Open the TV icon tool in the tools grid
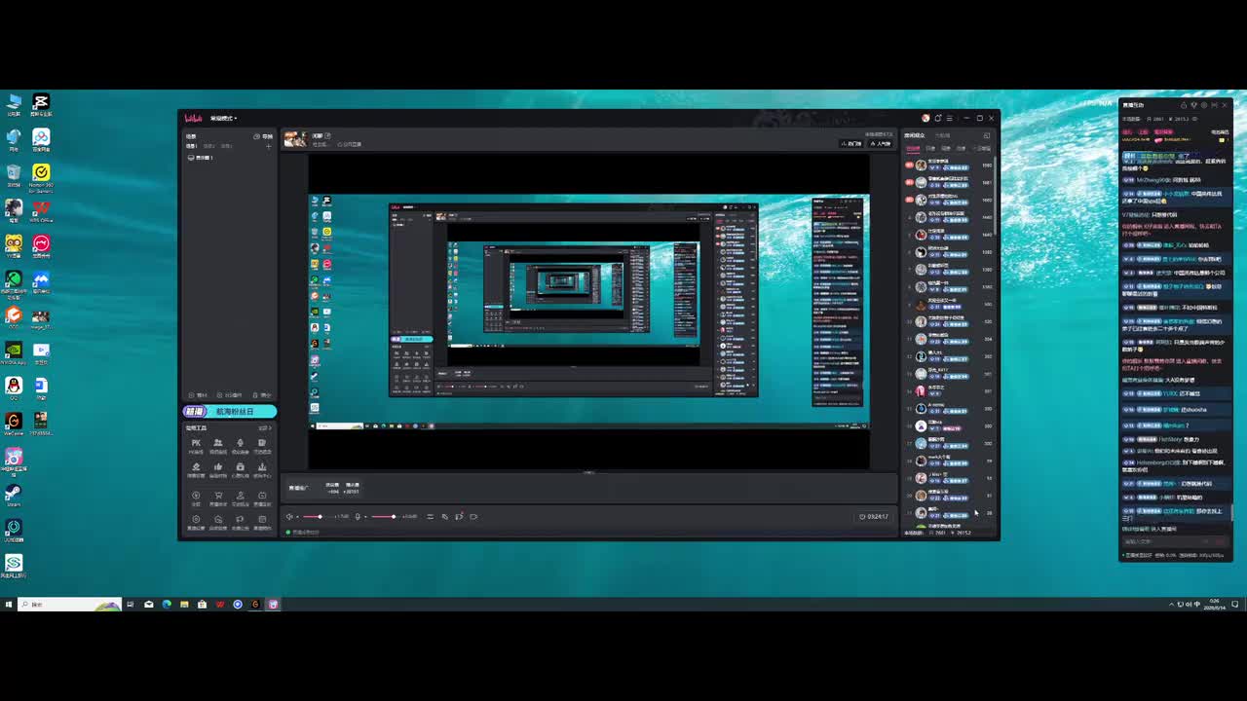Image resolution: width=1247 pixels, height=701 pixels. 262,498
